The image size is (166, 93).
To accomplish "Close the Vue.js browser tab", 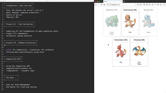I will click(121, 2).
